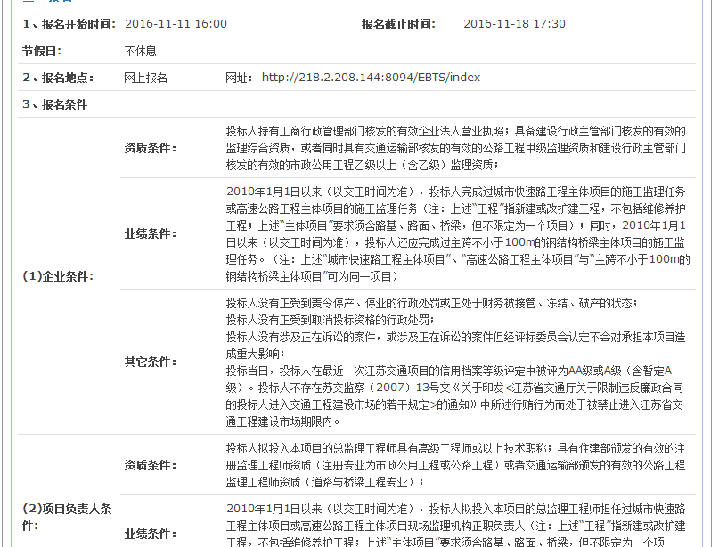
Task: Click 业绩条件 label under 企业条件
Action: coord(150,233)
